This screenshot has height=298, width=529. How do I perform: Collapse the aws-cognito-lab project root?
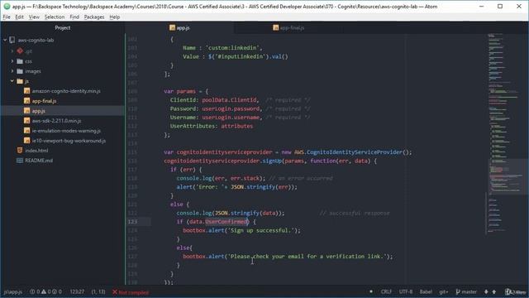(x=5, y=40)
